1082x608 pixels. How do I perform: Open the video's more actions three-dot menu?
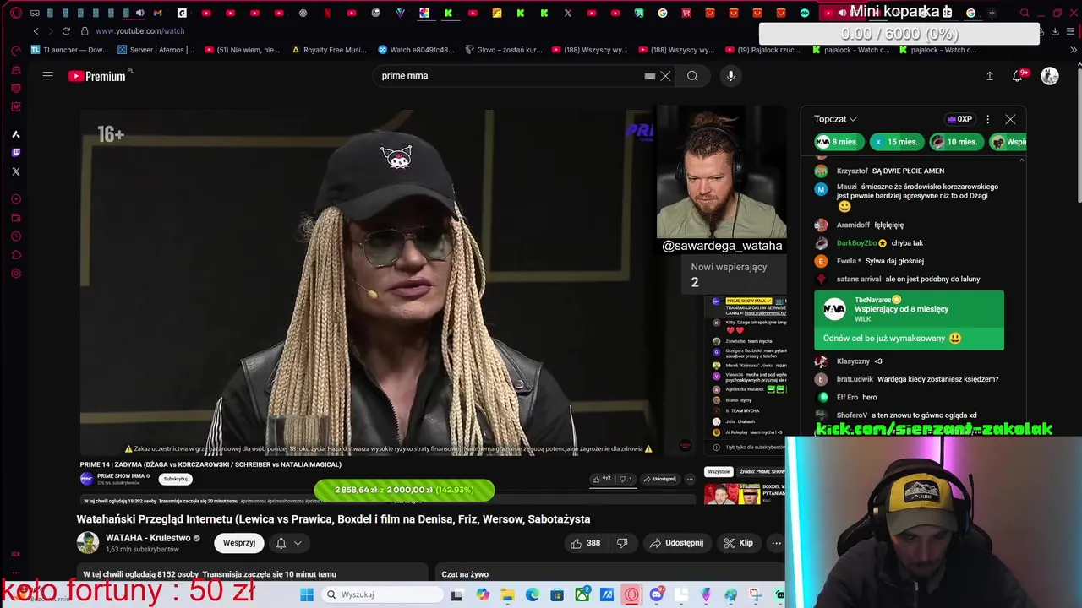pos(776,543)
